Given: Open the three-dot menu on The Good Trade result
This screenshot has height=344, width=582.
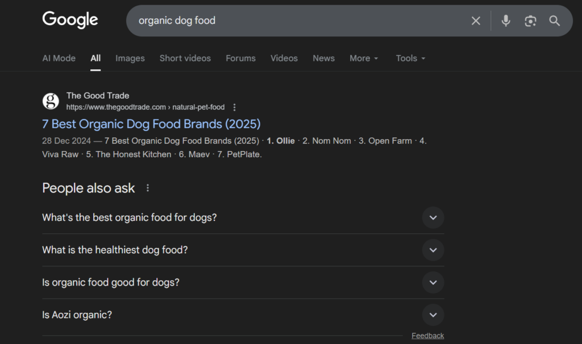Looking at the screenshot, I should pyautogui.click(x=234, y=107).
